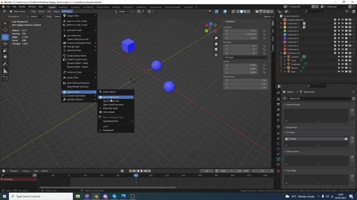The height and width of the screenshot is (200, 357).
Task: Open the timeline Marker menu
Action: pos(45,171)
